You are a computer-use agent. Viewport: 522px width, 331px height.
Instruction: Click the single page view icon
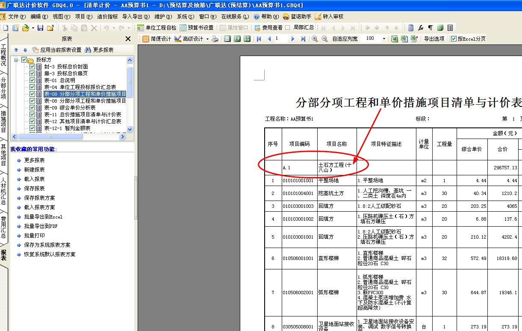(x=227, y=39)
